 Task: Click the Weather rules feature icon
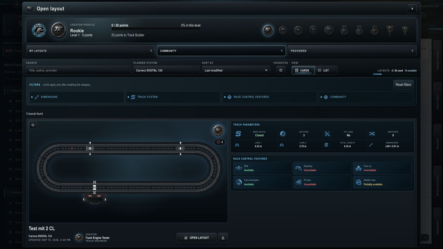(x=358, y=182)
